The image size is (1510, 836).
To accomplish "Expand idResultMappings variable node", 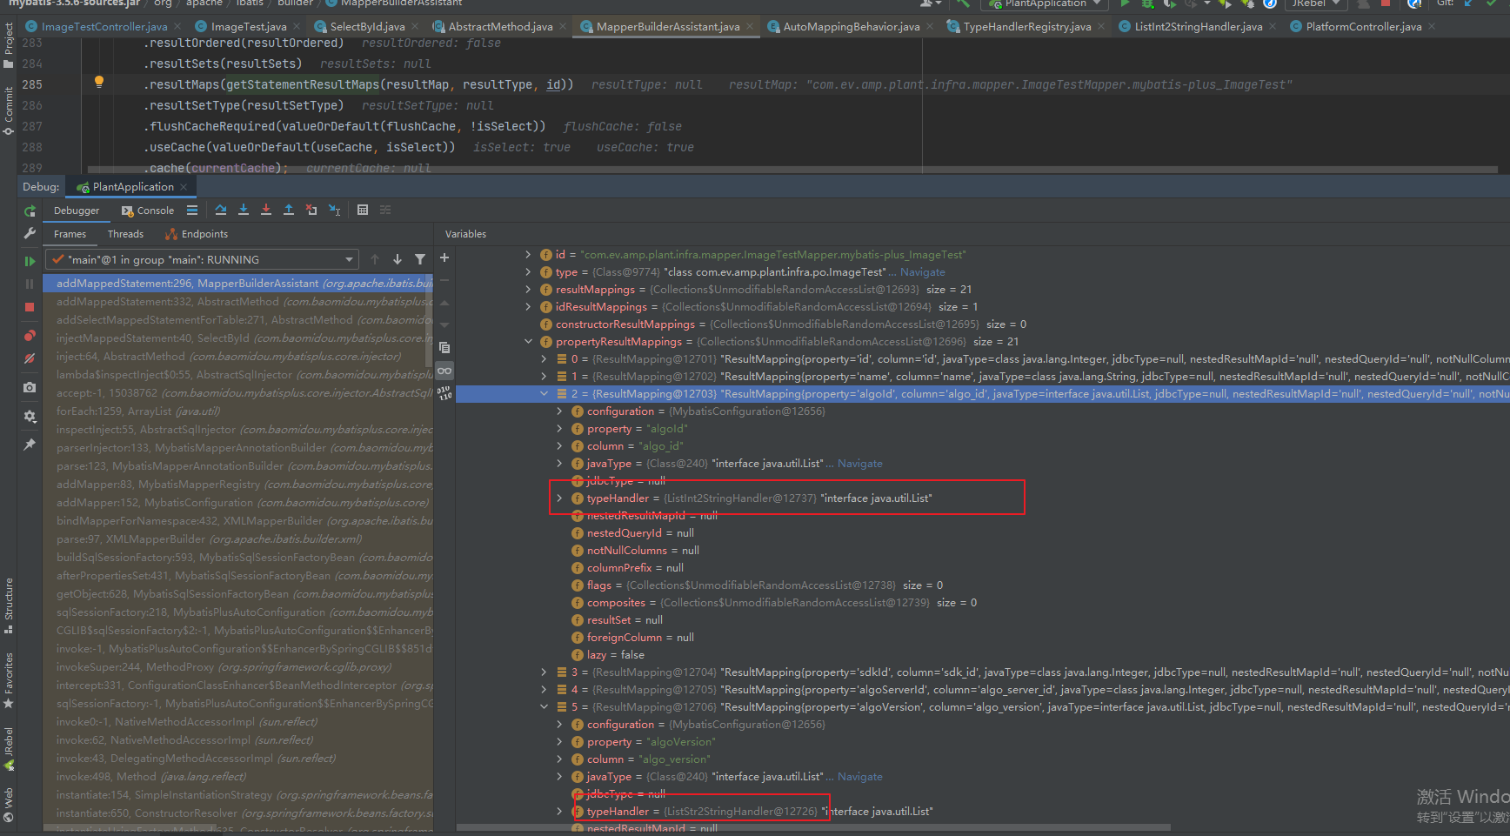I will [528, 307].
